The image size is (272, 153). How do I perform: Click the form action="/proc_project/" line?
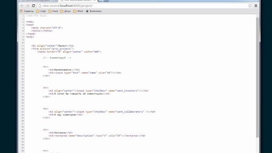[x=53, y=49]
